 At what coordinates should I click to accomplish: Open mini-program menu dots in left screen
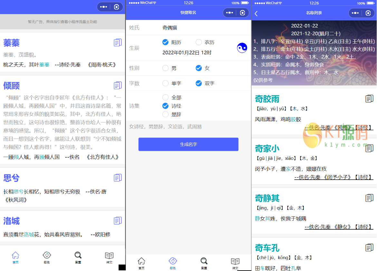[x=103, y=7]
